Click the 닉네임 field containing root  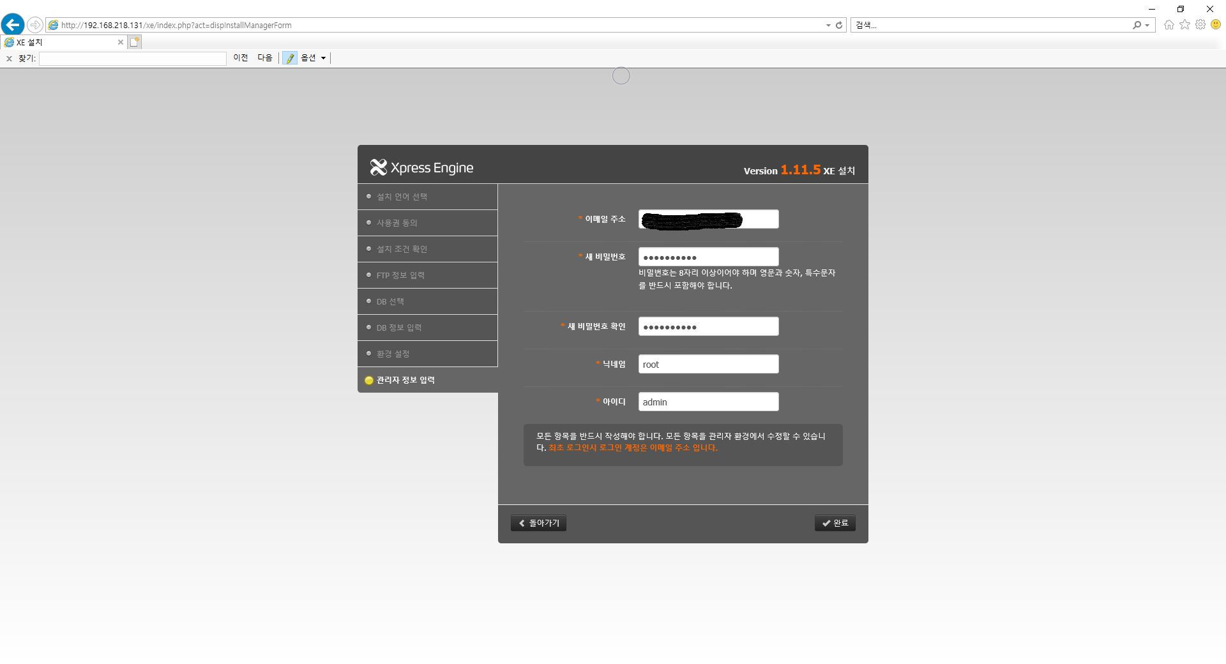click(x=708, y=364)
